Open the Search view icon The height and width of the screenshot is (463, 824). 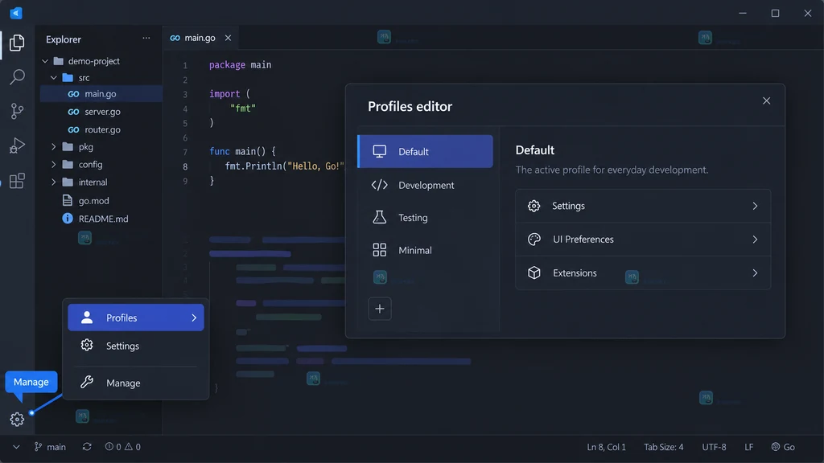(17, 77)
